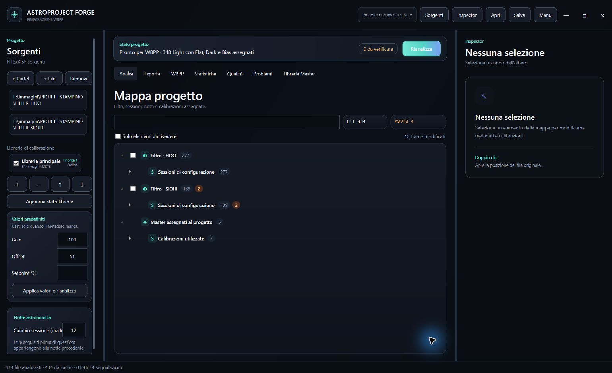Image resolution: width=612 pixels, height=373 pixels.
Task: Click the + File button
Action: coord(50,79)
